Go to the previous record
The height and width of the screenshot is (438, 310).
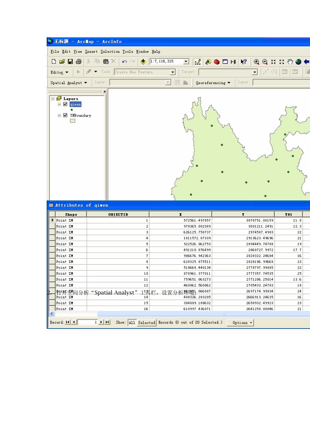(74, 322)
